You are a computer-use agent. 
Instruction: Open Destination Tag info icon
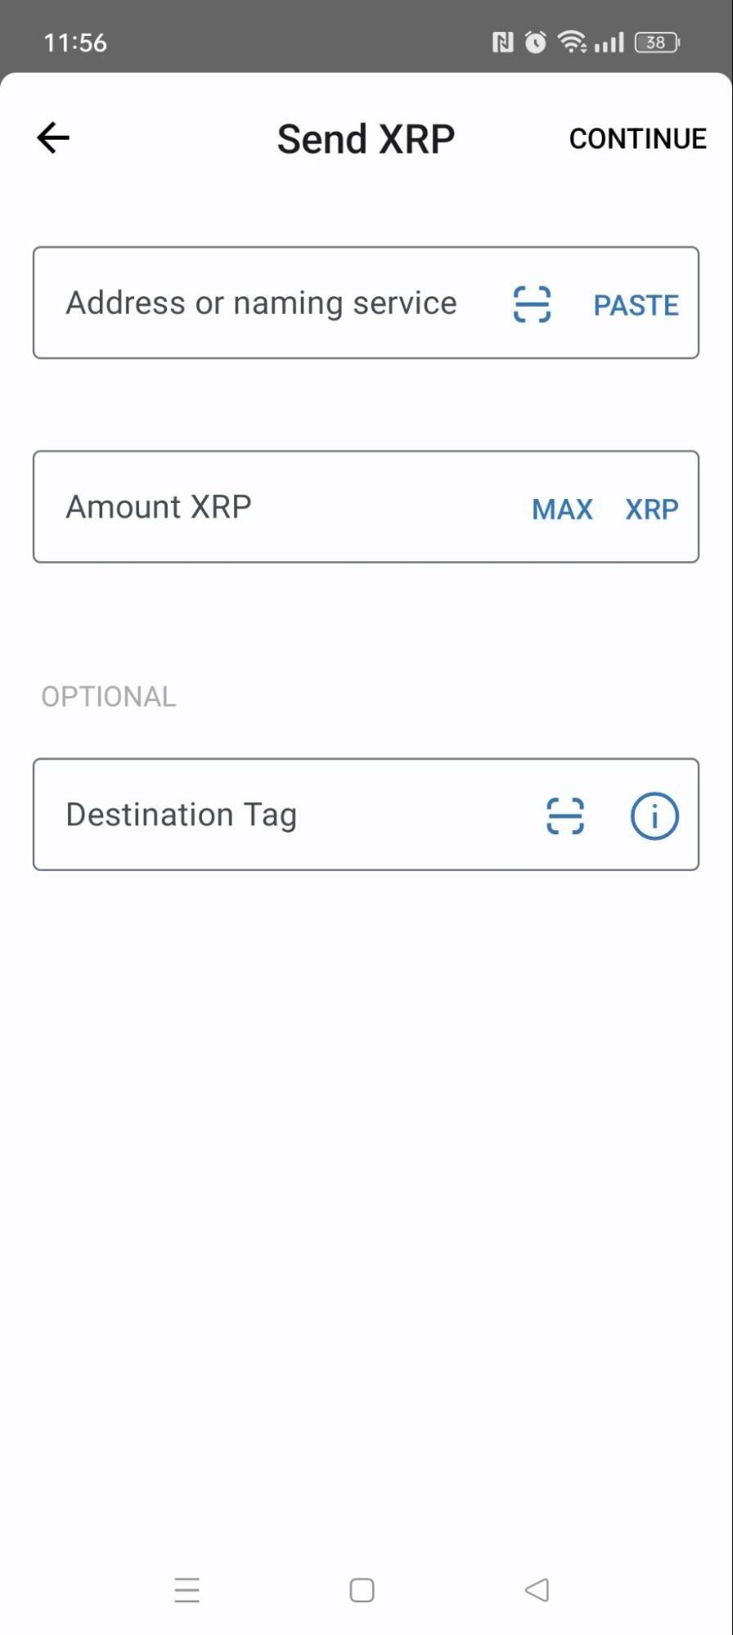point(654,815)
